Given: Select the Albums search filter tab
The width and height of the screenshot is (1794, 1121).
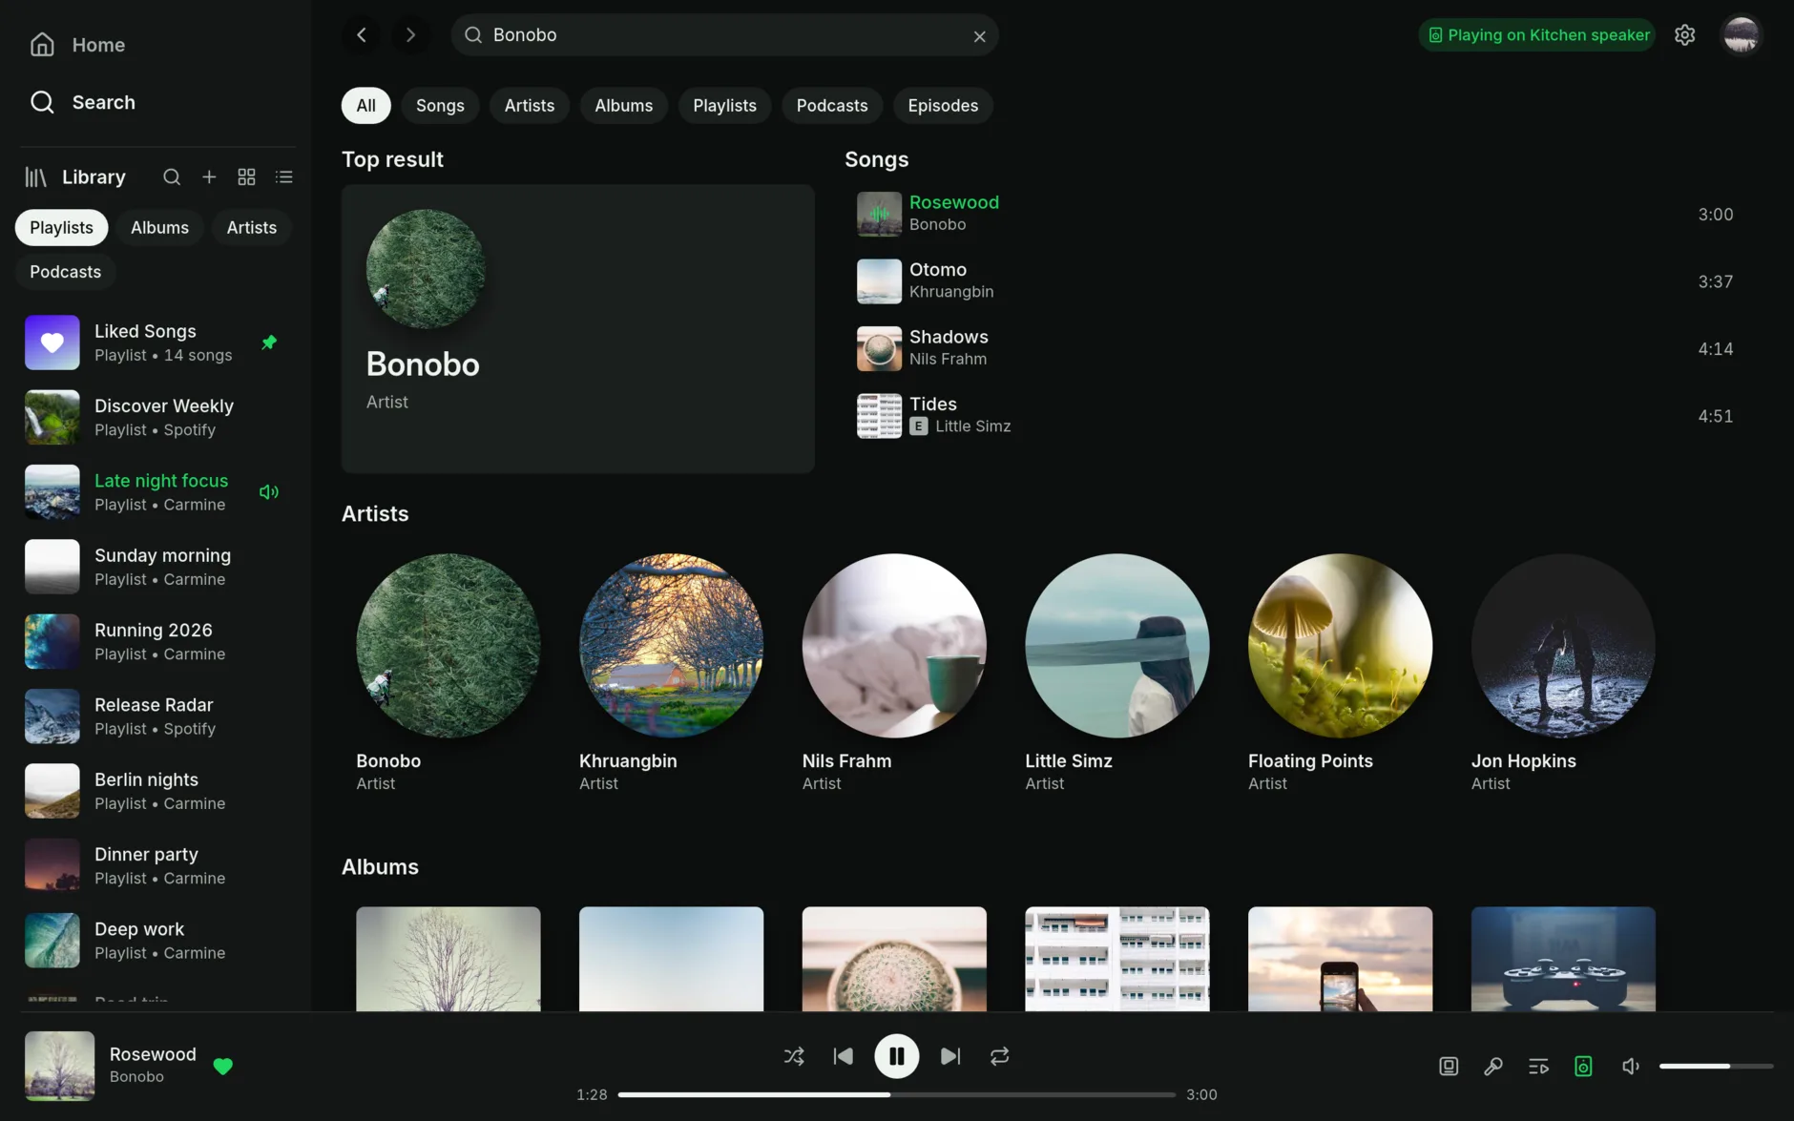Looking at the screenshot, I should 623,106.
